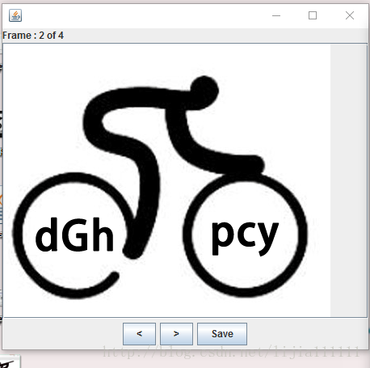Image resolution: width=370 pixels, height=368 pixels.
Task: Minimize the frame viewer window
Action: coord(276,15)
